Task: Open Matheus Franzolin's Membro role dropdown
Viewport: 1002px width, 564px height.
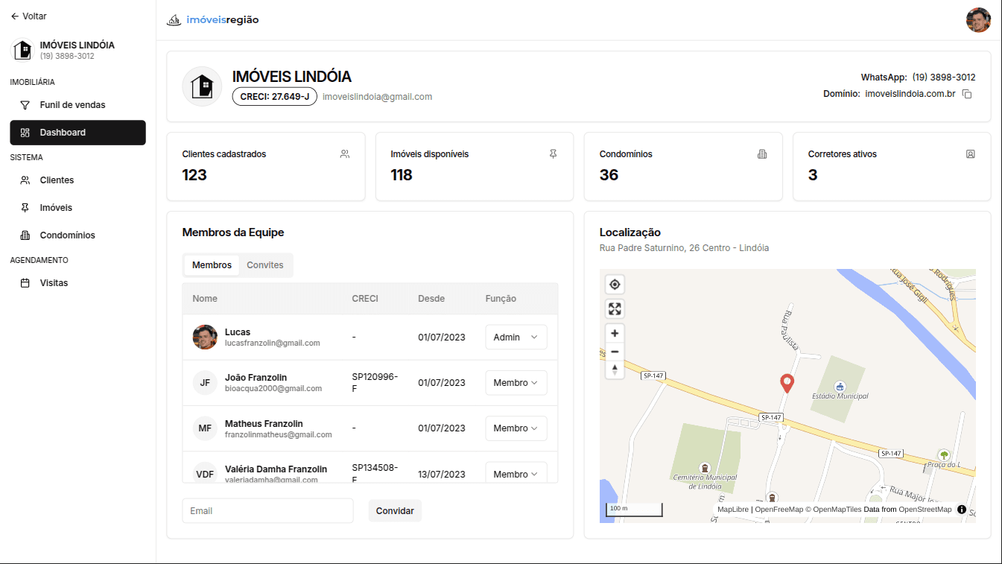Action: tap(516, 428)
